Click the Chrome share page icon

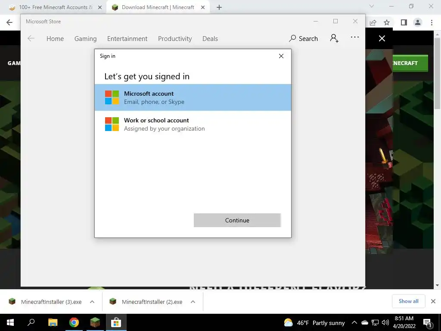(x=373, y=22)
